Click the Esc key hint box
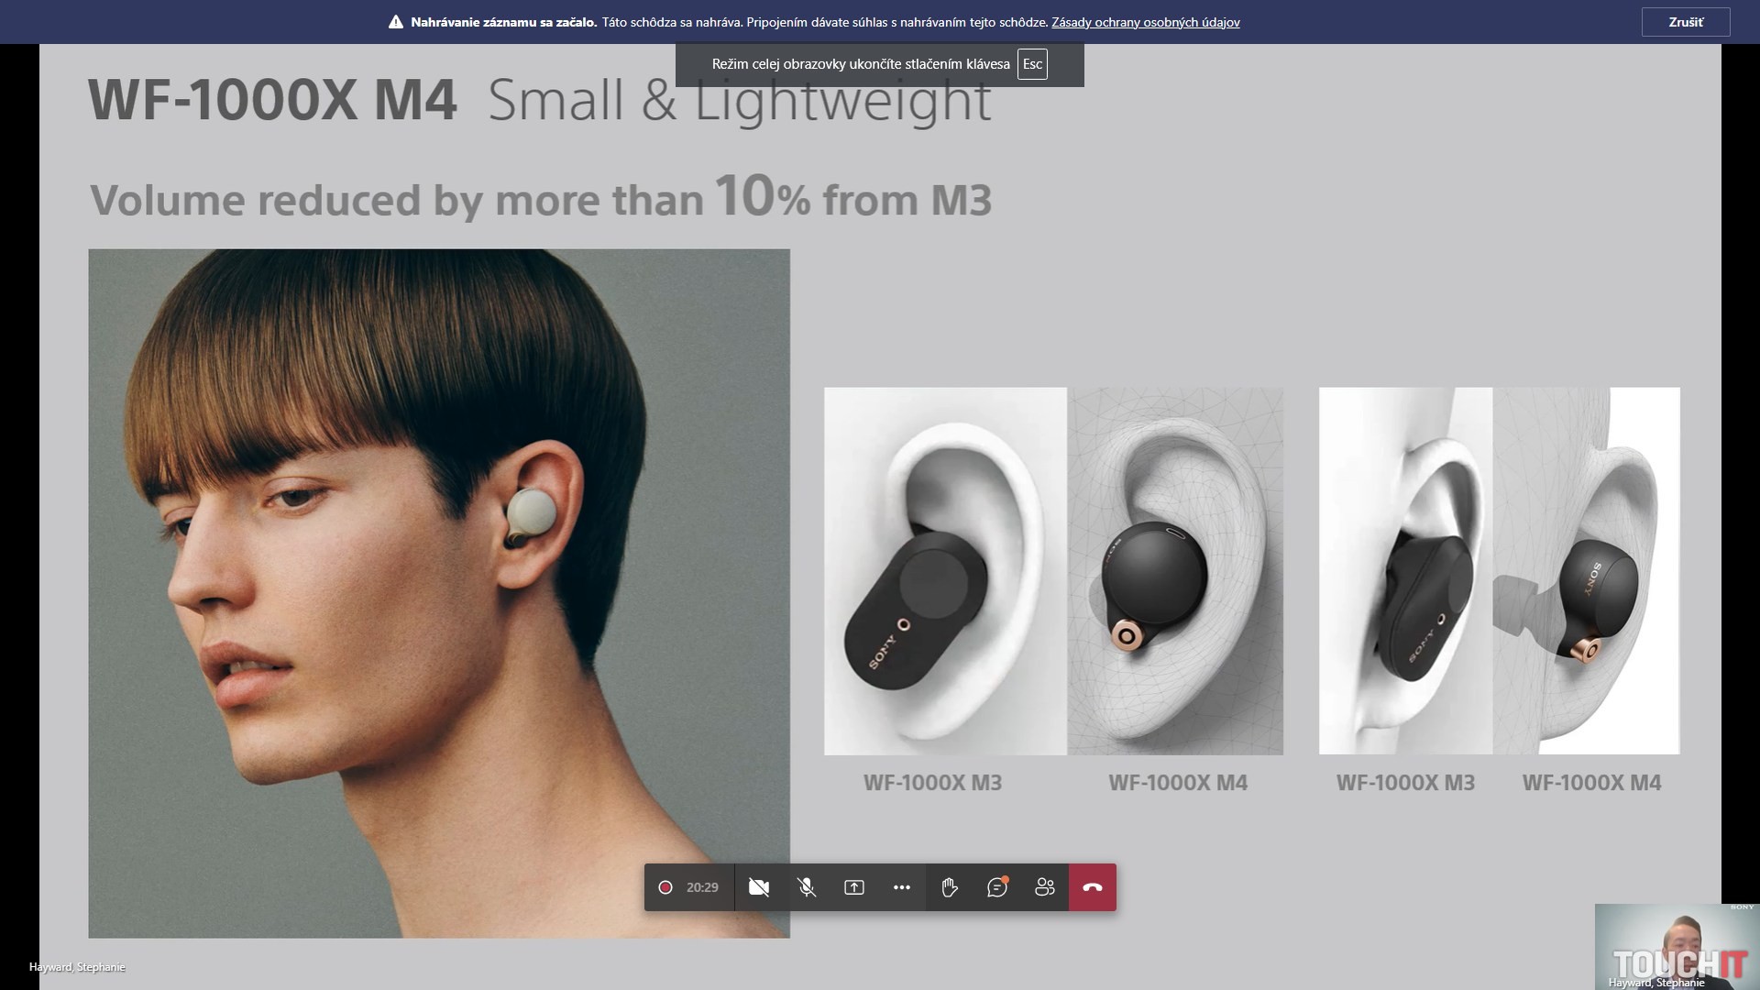Image resolution: width=1760 pixels, height=990 pixels. click(1032, 64)
